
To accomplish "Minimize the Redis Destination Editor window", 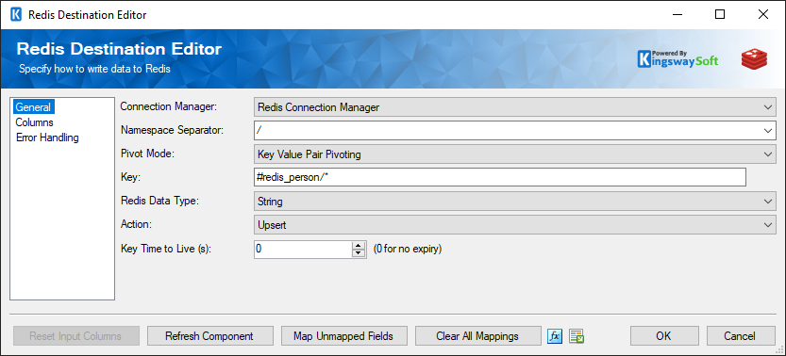I will pos(677,14).
